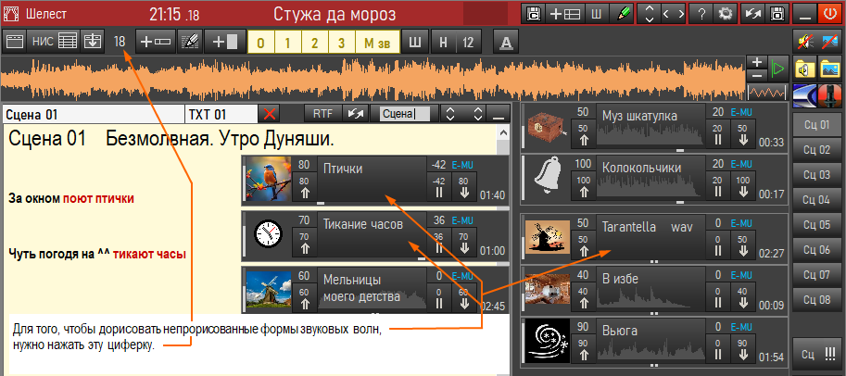Click the underlined A font icon
Image resolution: width=846 pixels, height=376 pixels.
coord(506,42)
